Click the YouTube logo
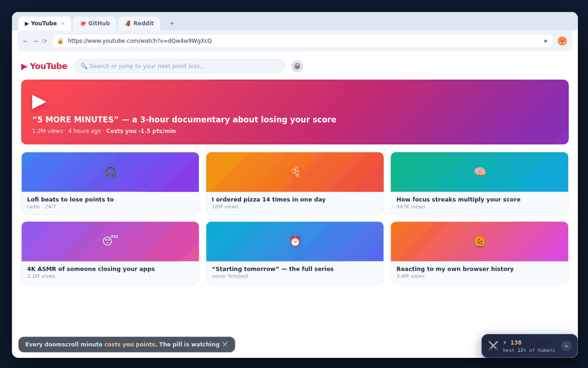The height and width of the screenshot is (368, 588). [x=44, y=66]
